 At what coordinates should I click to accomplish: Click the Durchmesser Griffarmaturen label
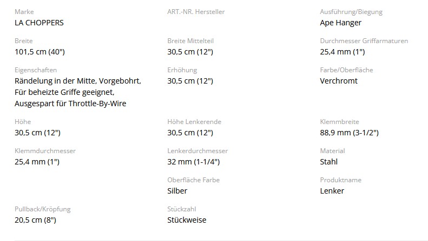click(364, 41)
